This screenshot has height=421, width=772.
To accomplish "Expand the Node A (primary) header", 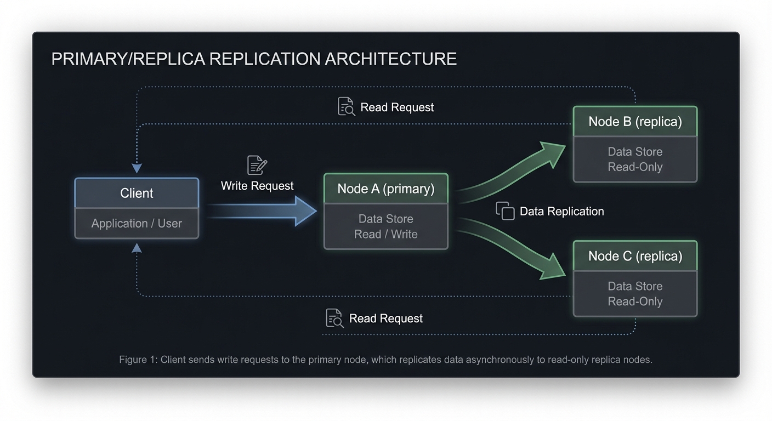I will pyautogui.click(x=385, y=188).
